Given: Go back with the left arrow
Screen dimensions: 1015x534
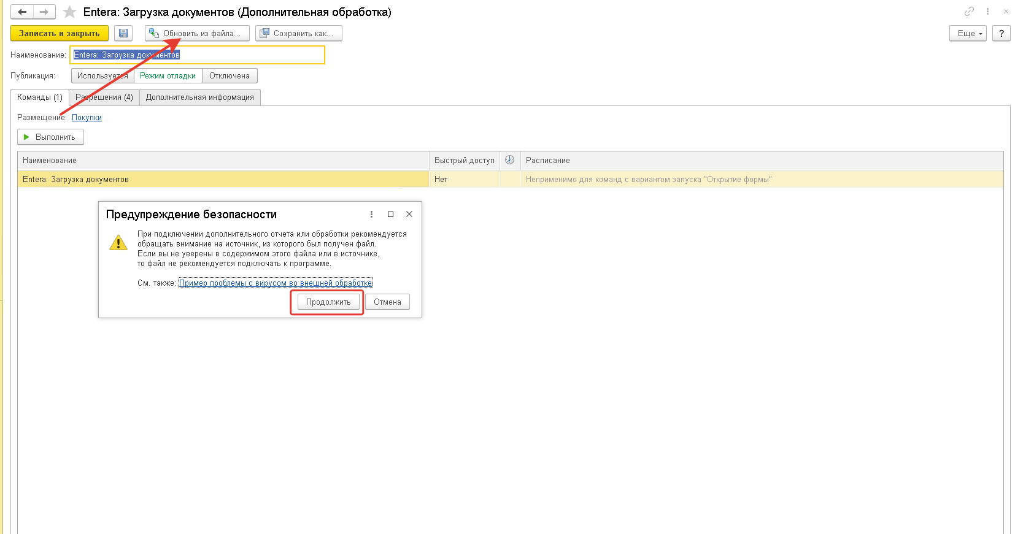Looking at the screenshot, I should (x=22, y=12).
